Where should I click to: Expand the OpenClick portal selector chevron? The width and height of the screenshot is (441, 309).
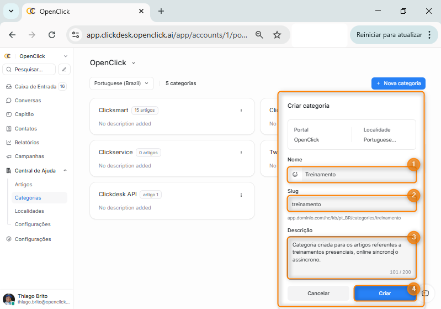[x=134, y=63]
